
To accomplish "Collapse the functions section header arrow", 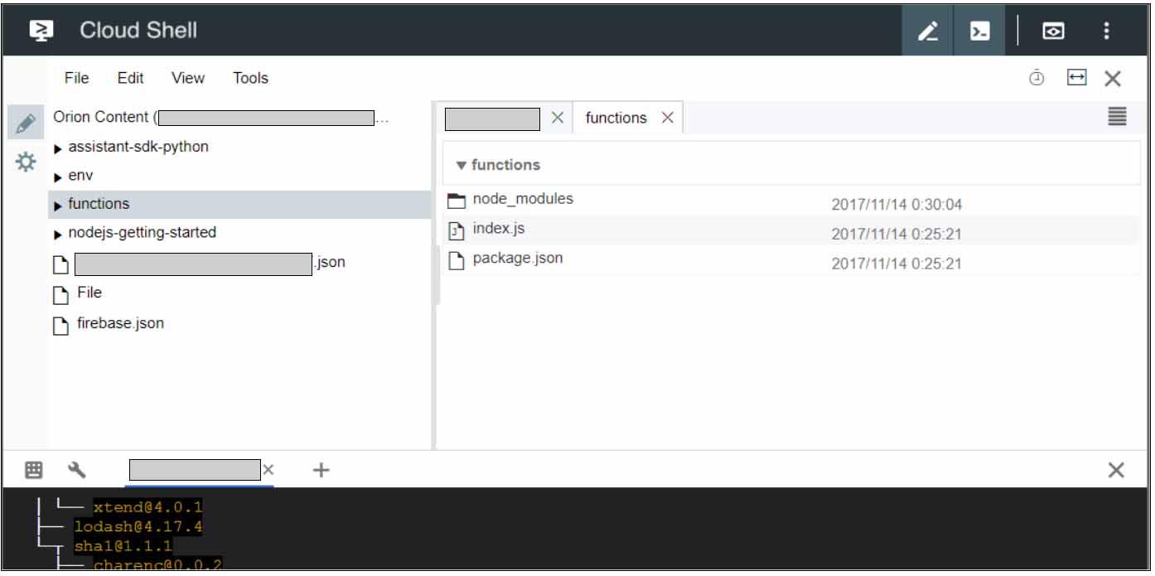I will (x=462, y=166).
